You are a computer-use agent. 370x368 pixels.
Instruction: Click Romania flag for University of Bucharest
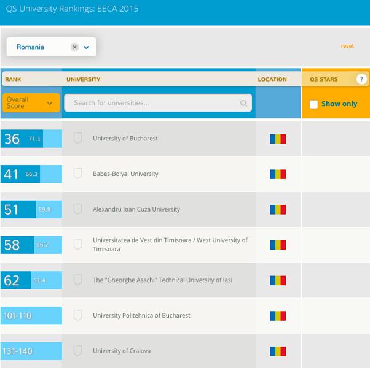[x=278, y=139]
